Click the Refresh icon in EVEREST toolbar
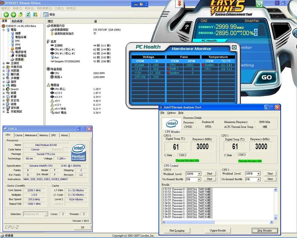 28,15
